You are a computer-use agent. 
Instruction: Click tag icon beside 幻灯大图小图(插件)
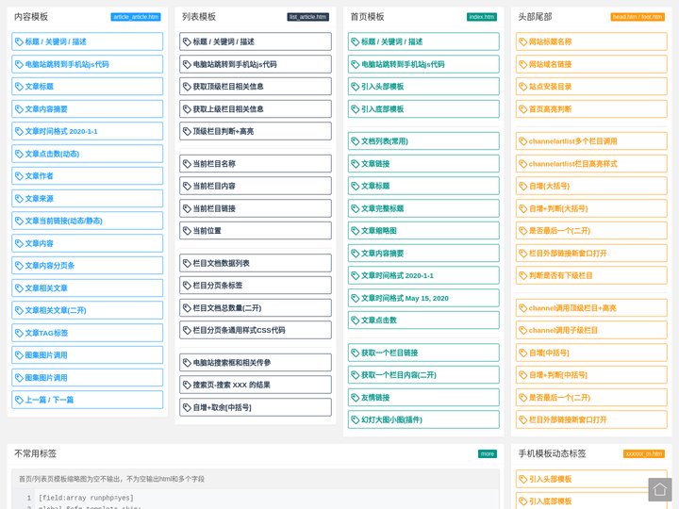click(356, 419)
